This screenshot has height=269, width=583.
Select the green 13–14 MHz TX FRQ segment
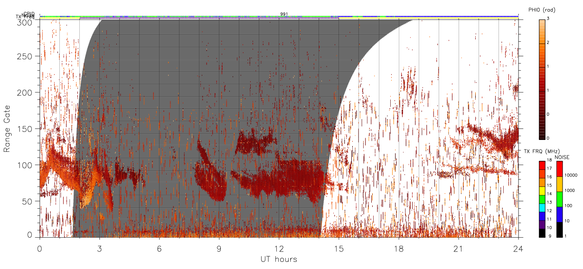pyautogui.click(x=542, y=199)
